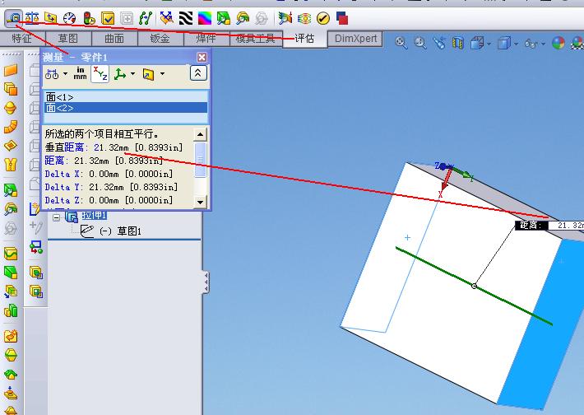Toggle the rainbow Curvature display
584x415 pixels.
(x=205, y=18)
